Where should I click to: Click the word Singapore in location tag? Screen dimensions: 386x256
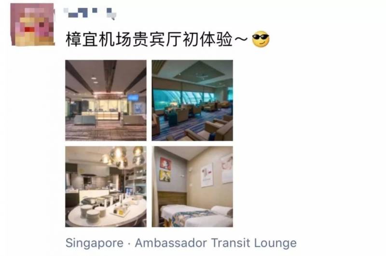click(x=95, y=243)
